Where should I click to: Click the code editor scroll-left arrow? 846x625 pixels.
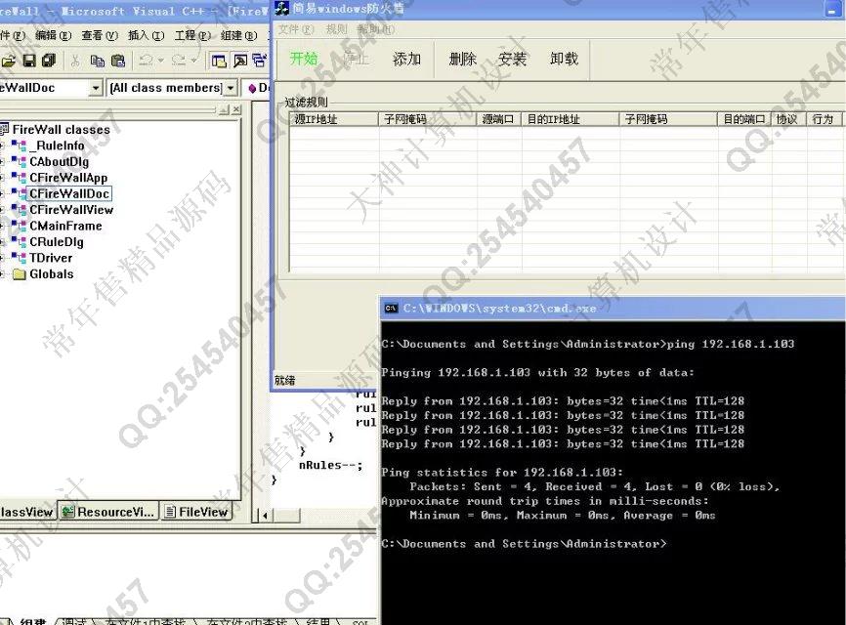point(265,516)
